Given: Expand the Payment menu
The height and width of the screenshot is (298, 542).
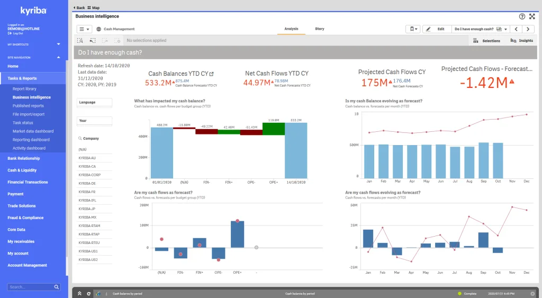Looking at the screenshot, I should click(x=15, y=194).
